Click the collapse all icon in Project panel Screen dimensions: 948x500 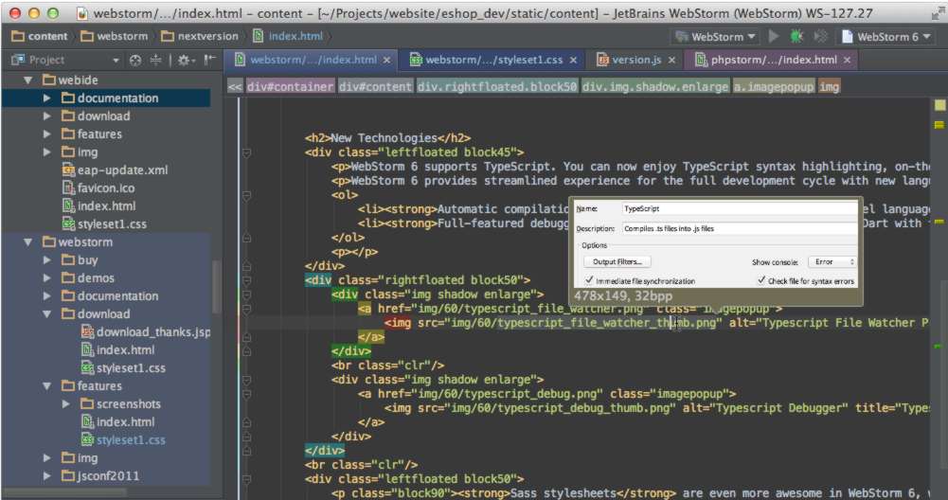click(156, 60)
